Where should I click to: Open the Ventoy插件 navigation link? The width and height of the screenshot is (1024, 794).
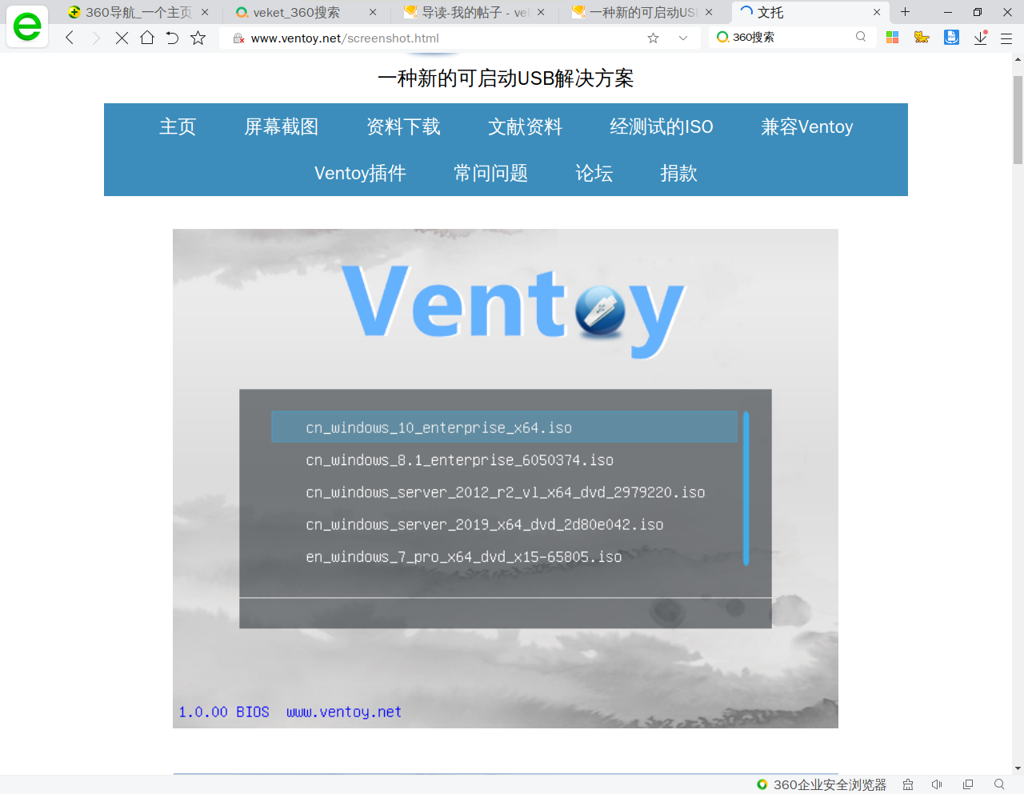[360, 173]
